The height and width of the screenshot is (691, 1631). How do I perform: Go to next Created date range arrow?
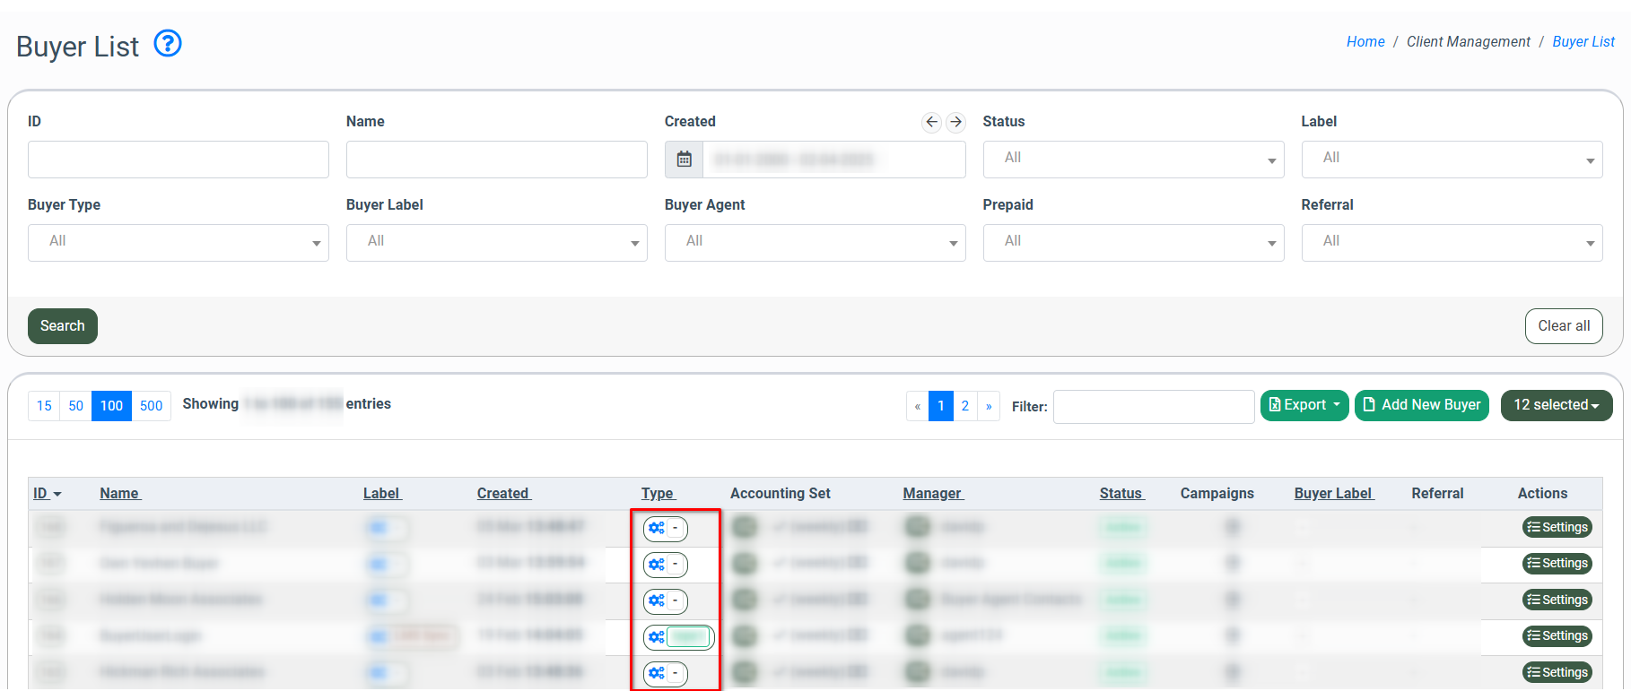point(956,122)
